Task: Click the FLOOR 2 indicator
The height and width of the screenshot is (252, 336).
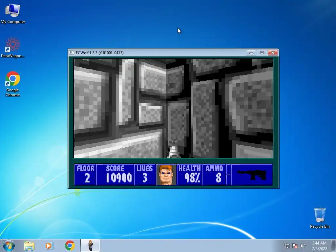Action: pos(86,175)
